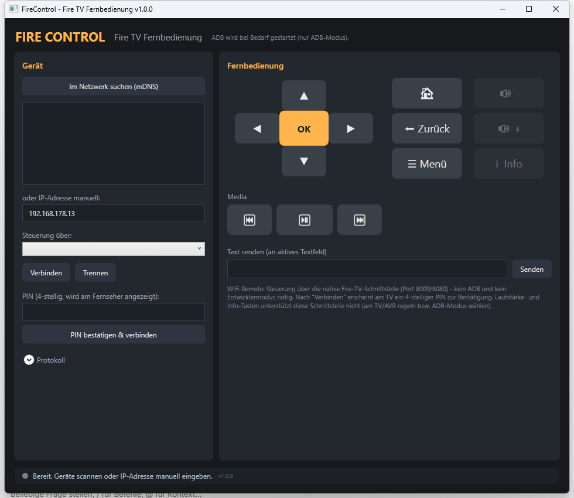The image size is (574, 498).
Task: Open the Menü button
Action: 427,163
